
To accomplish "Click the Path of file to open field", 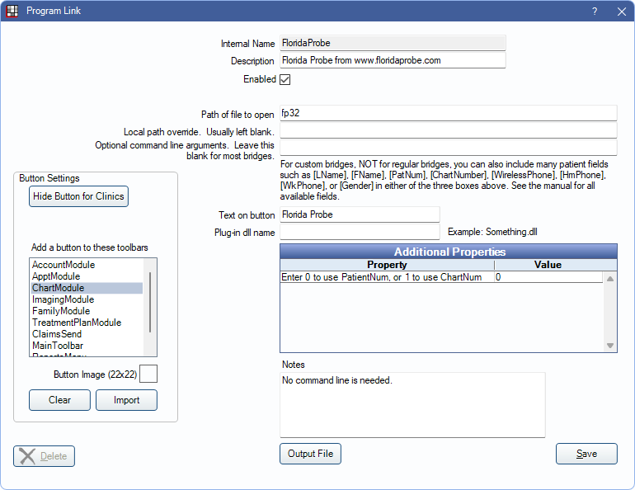I will (x=448, y=114).
